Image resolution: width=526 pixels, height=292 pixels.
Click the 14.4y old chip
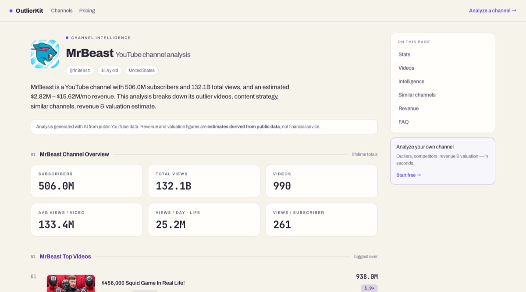pos(110,70)
